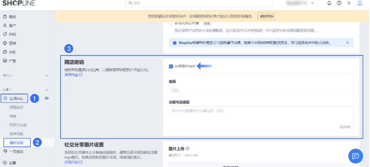Click the info icon in GDPR notice
This screenshot has height=167, width=370.
click(x=175, y=43)
